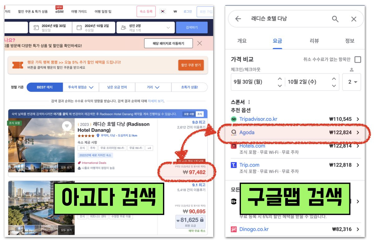Click the +4 amenities tag

pyautogui.click(x=149, y=148)
